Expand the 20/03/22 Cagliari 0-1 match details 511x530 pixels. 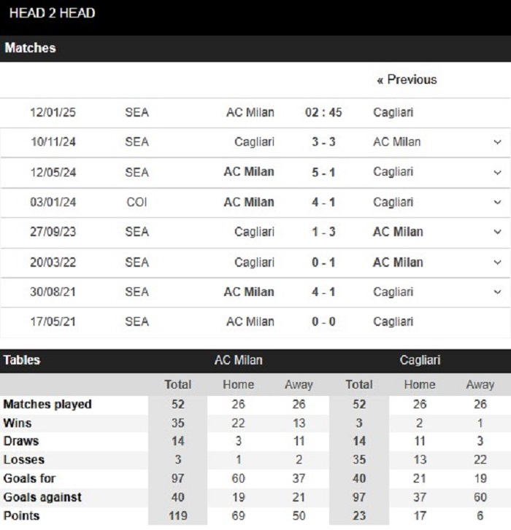coord(497,262)
